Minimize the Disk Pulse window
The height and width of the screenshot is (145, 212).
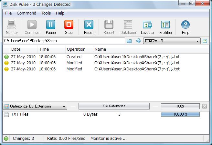point(183,4)
